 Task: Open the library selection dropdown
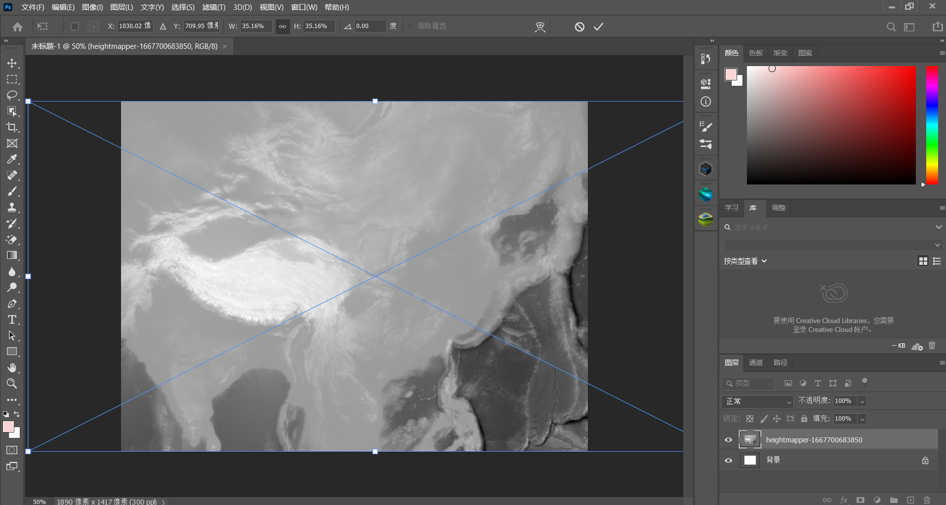(x=832, y=245)
